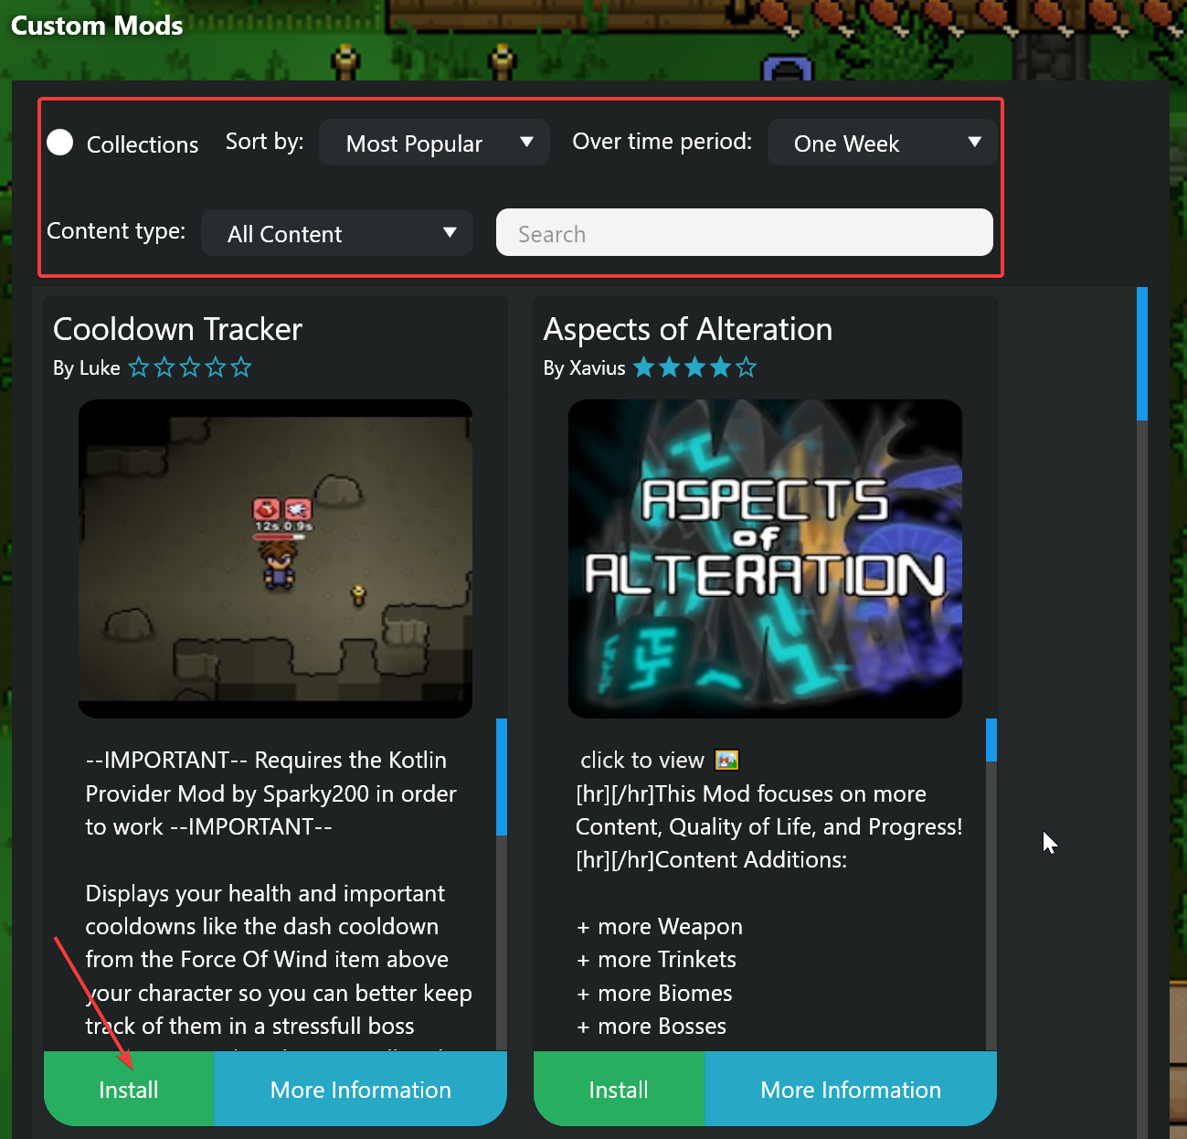Toggle the Collections radio button
This screenshot has height=1139, width=1187.
tap(60, 143)
